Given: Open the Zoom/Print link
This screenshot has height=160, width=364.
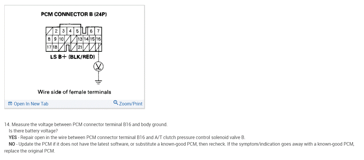Looking at the screenshot, I should (x=131, y=104).
